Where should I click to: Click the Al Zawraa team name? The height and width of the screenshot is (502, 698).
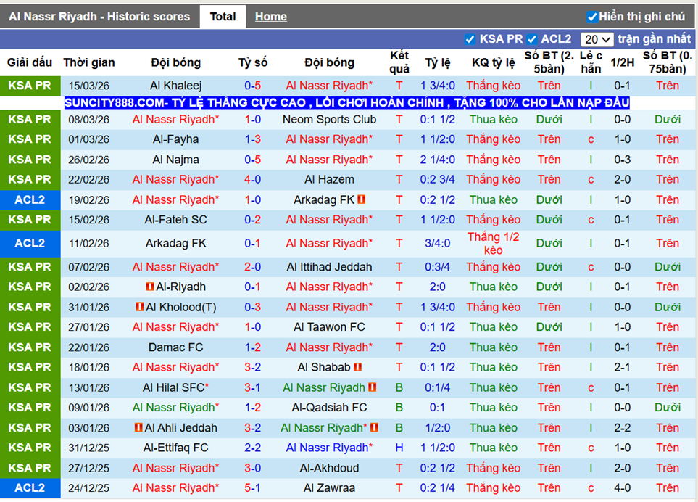[x=329, y=487]
